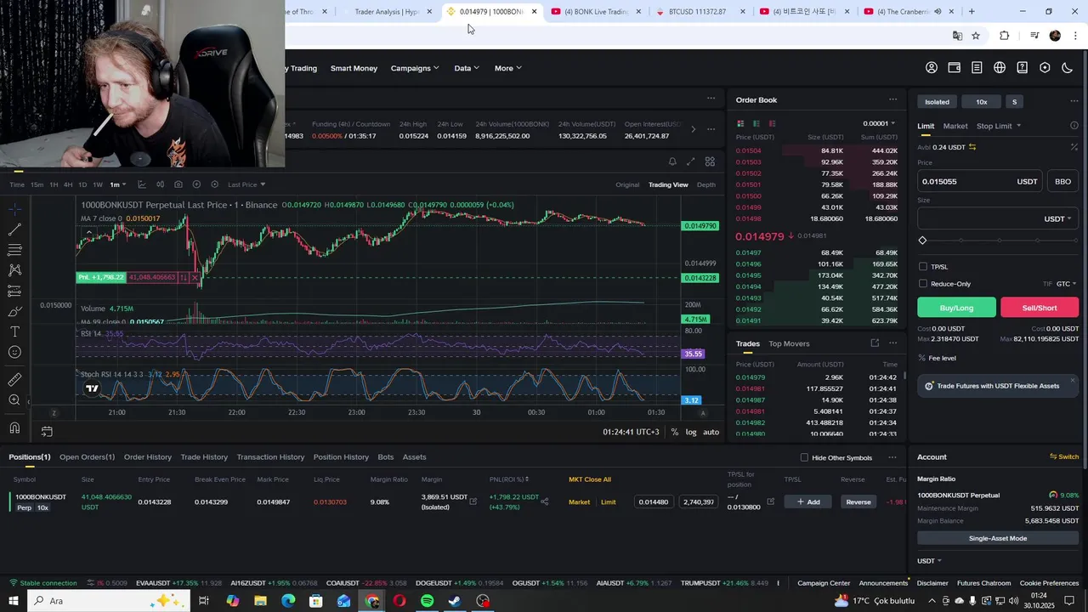
Task: Open the forecasting and measurement tools
Action: [x=14, y=291]
